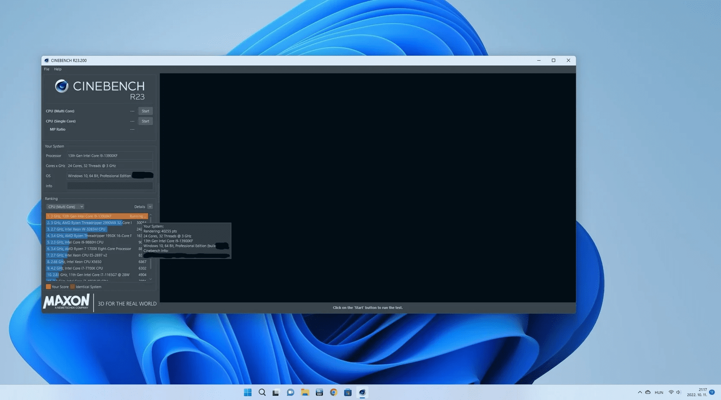Open Microsoft Store from the taskbar
Viewport: 721px width, 400px height.
click(x=348, y=392)
